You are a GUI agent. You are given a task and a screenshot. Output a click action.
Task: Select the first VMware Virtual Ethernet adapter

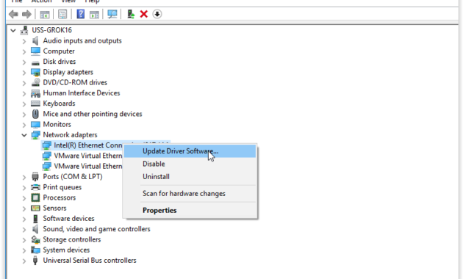[x=88, y=156]
